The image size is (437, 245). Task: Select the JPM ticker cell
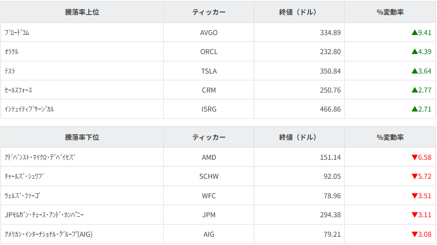coord(209,215)
